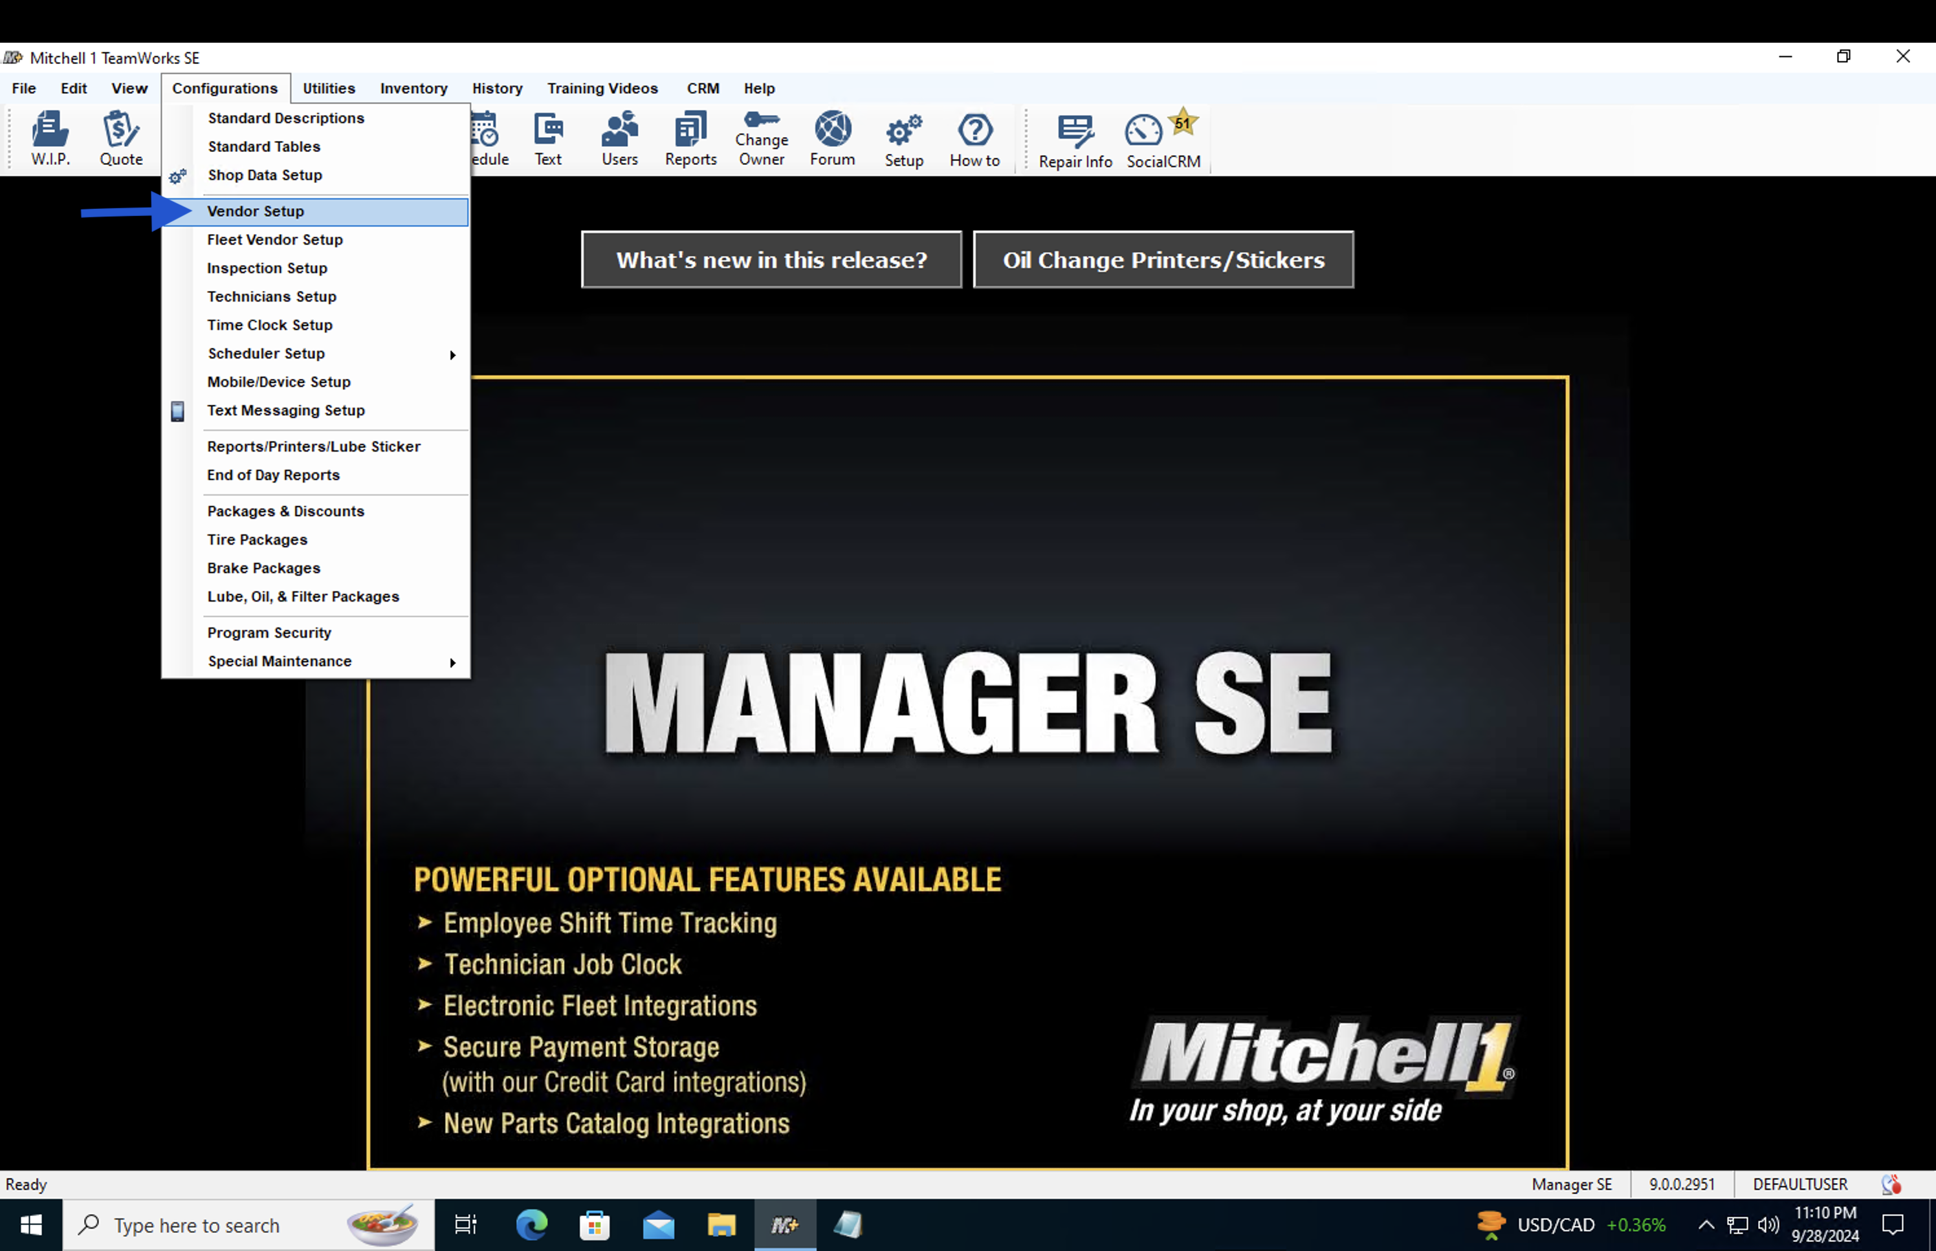Choose Text Messaging Setup
Viewport: 1936px width, 1251px height.
pos(316,410)
